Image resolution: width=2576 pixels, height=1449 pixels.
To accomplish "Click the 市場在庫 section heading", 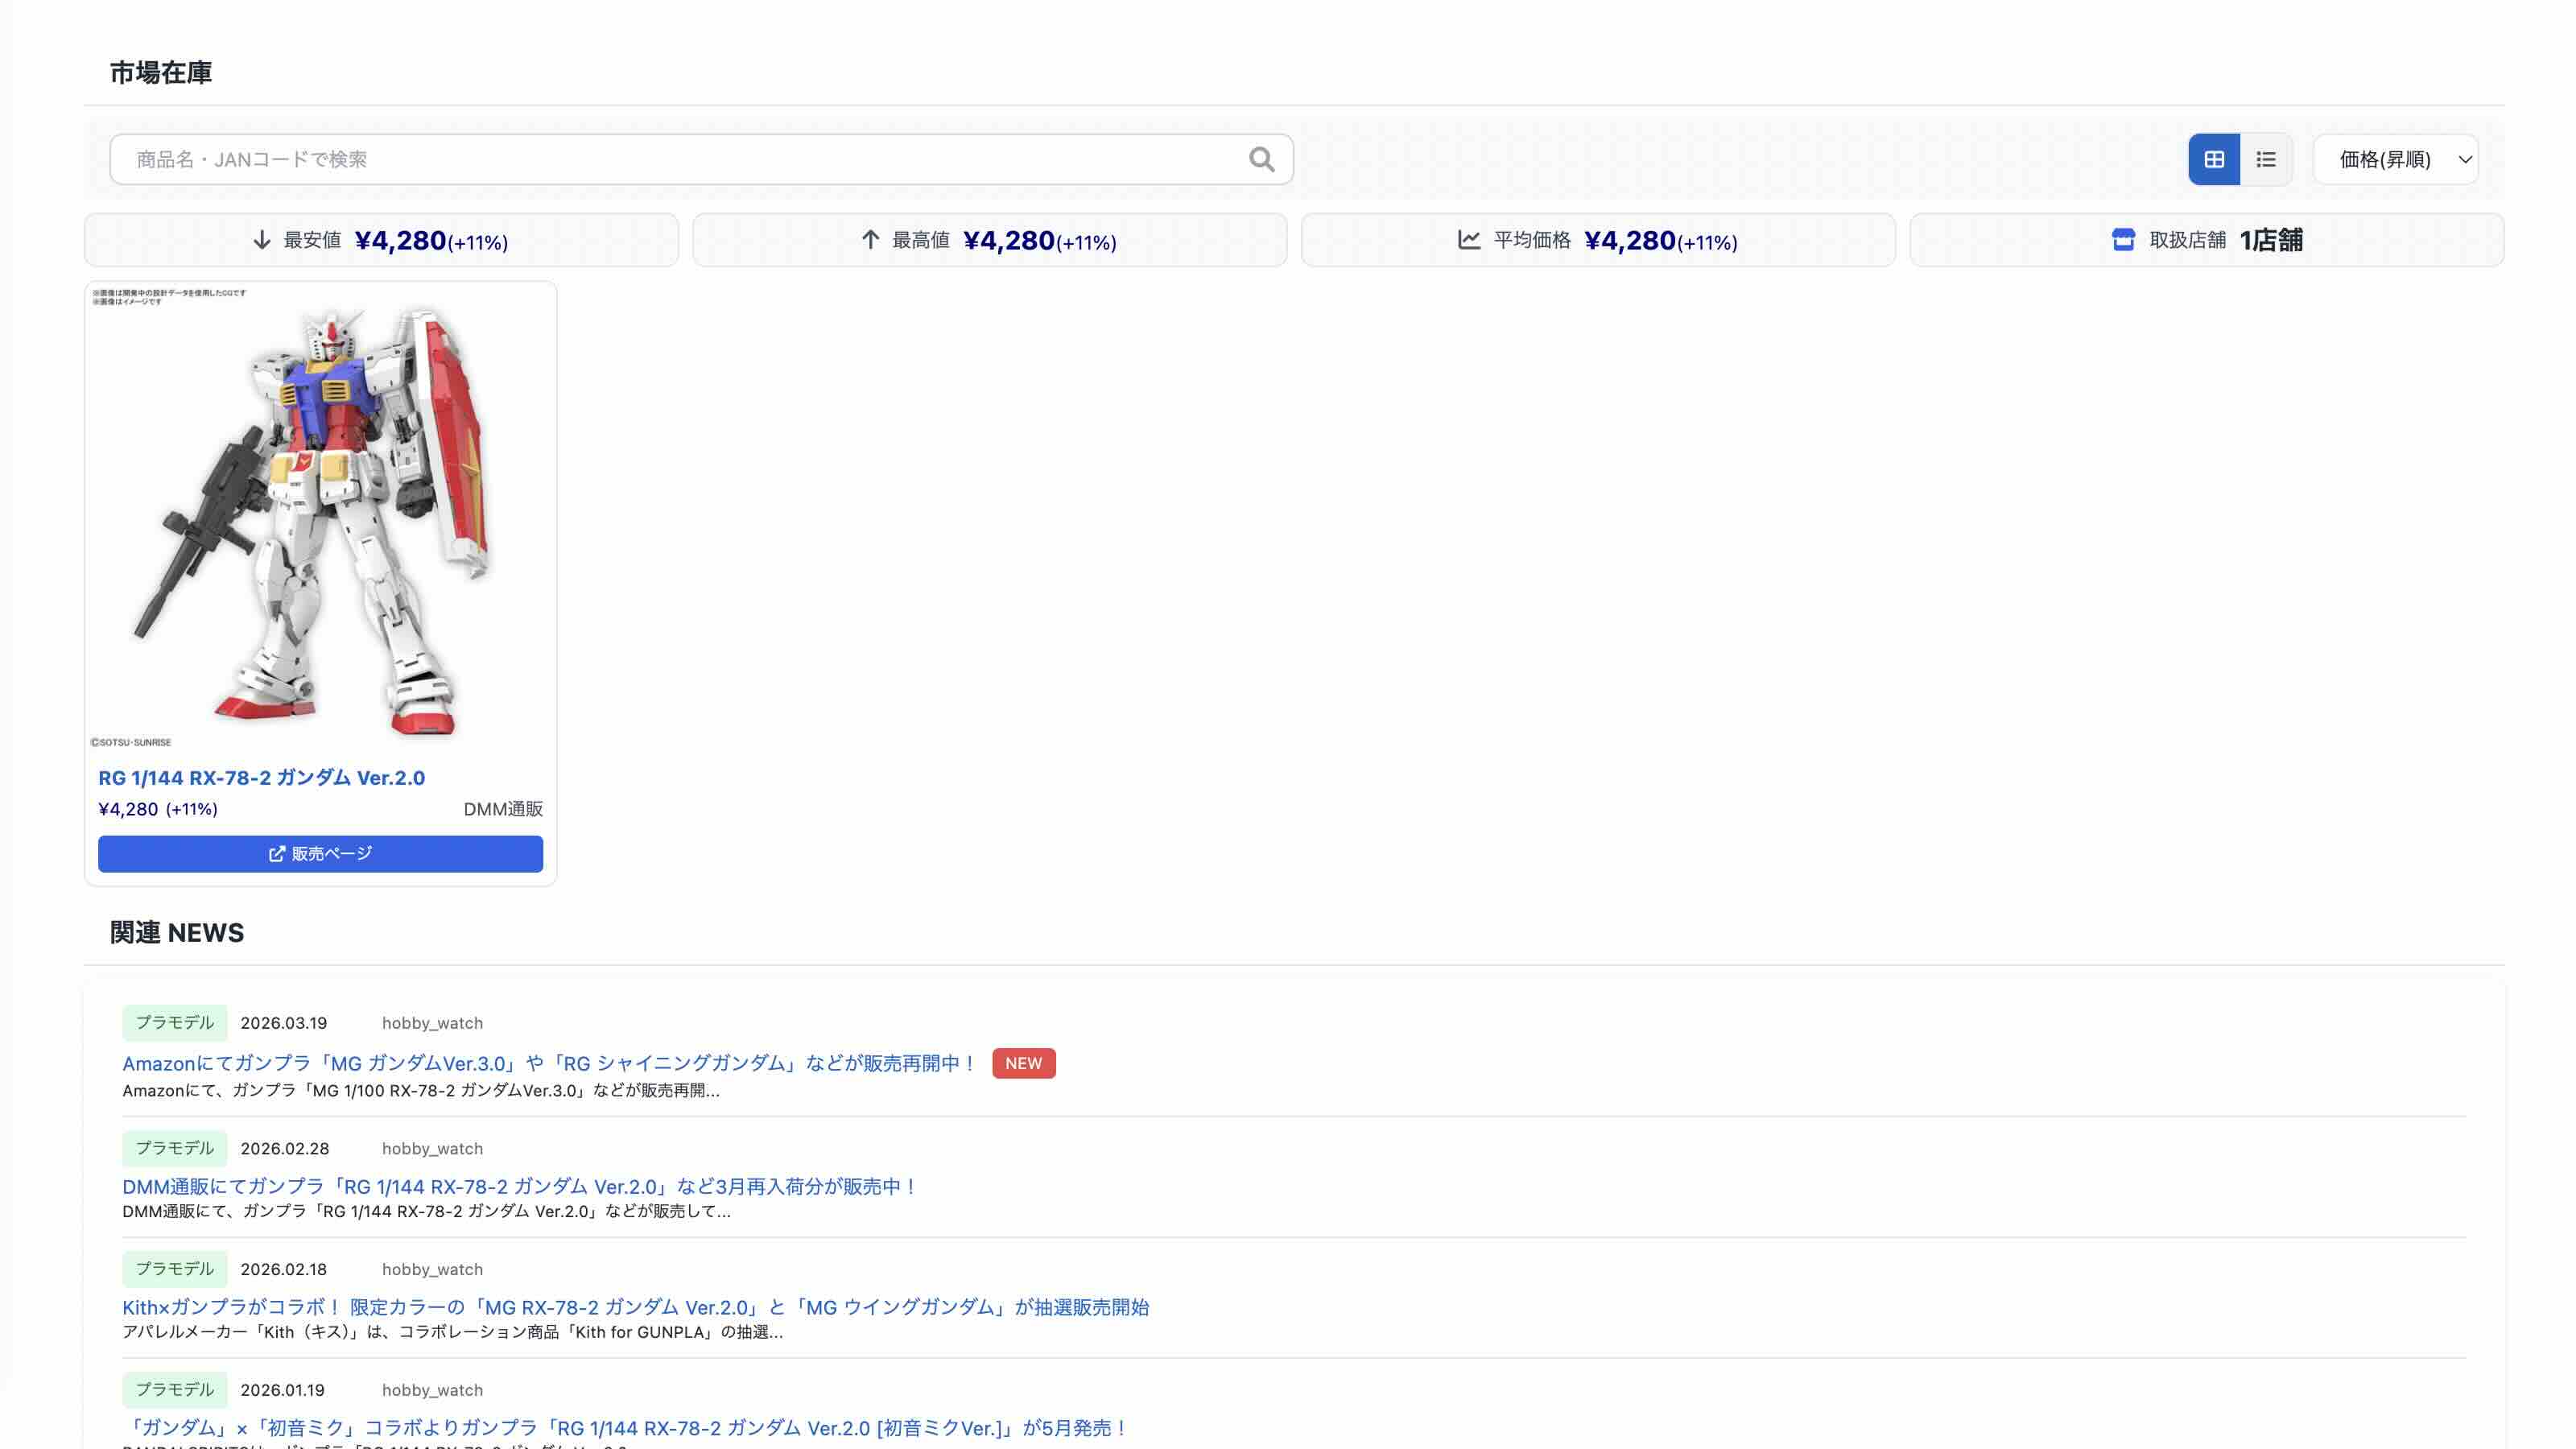I will pos(161,73).
